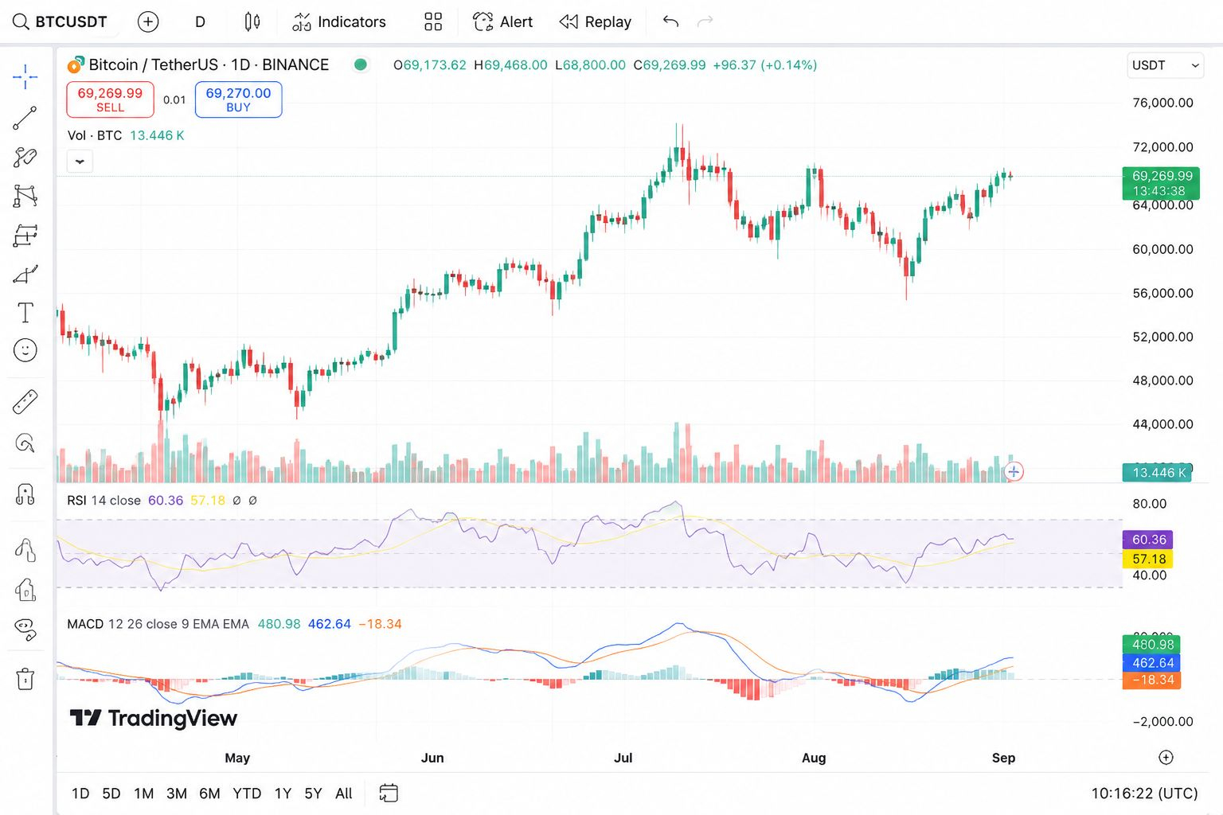The image size is (1223, 815).
Task: Open time axis settings target icon
Action: click(x=1166, y=758)
